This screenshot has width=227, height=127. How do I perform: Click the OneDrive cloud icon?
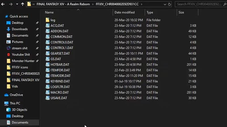(6, 95)
